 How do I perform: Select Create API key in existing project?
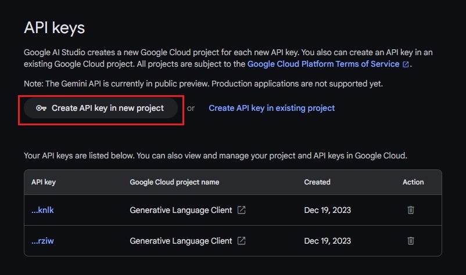coord(271,108)
